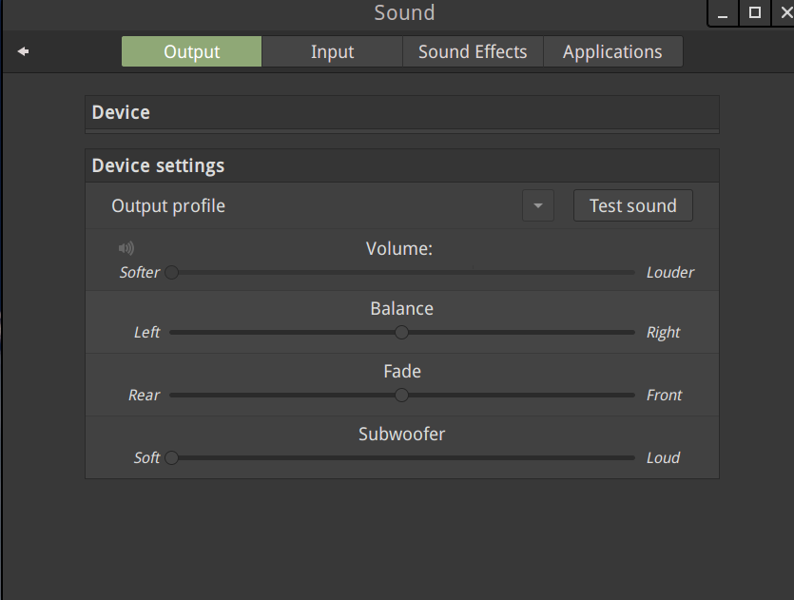Click the Subwoofer slider handle
The image size is (794, 600).
coord(172,457)
